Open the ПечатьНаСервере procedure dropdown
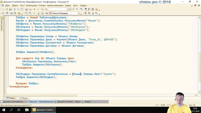201x113 pixels. pyautogui.click(x=79, y=13)
